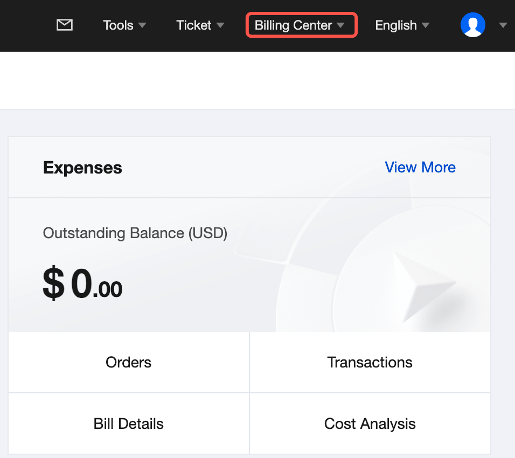Go to Orders
This screenshot has width=515, height=458.
129,362
